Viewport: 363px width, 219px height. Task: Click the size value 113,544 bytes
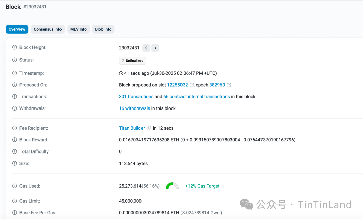click(133, 164)
